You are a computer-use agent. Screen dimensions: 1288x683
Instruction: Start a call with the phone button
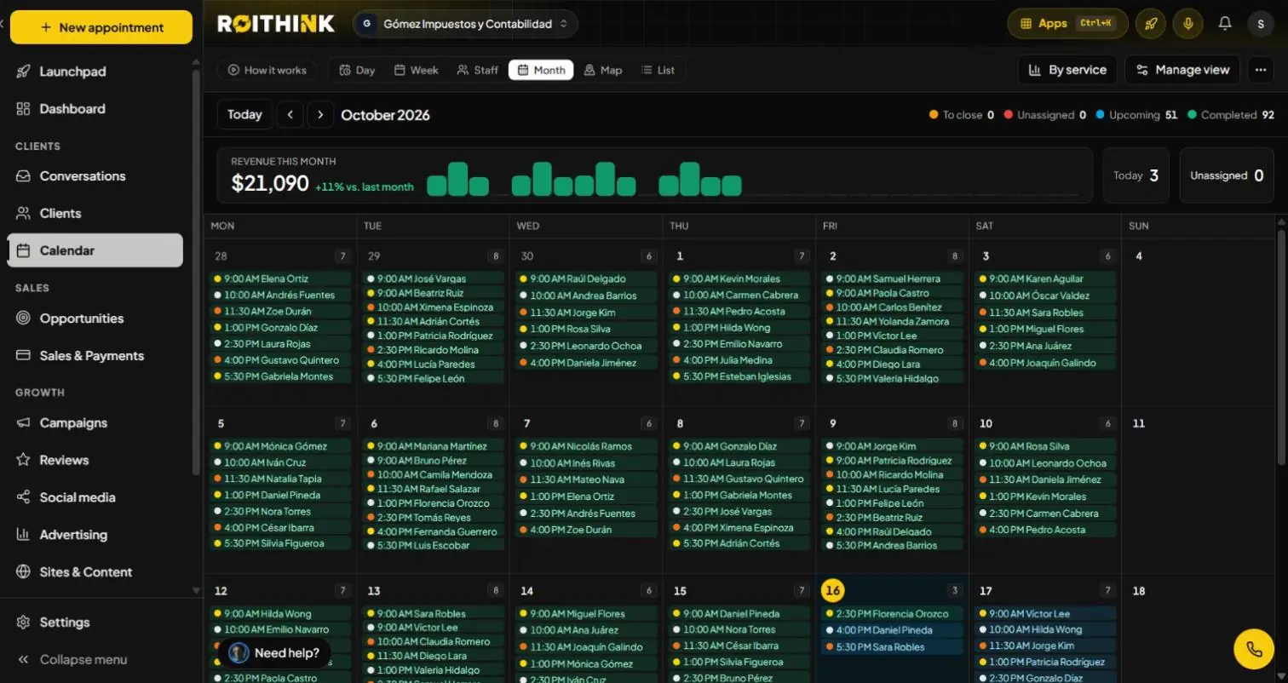(1254, 649)
